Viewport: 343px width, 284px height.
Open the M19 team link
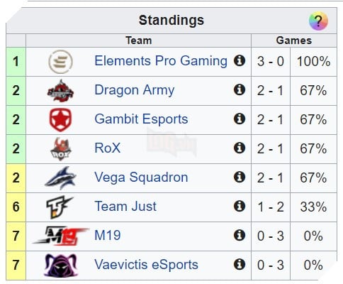click(x=108, y=236)
